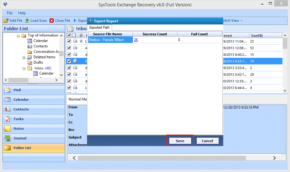Click the Calendar icon under Top of Information

pos(30,41)
